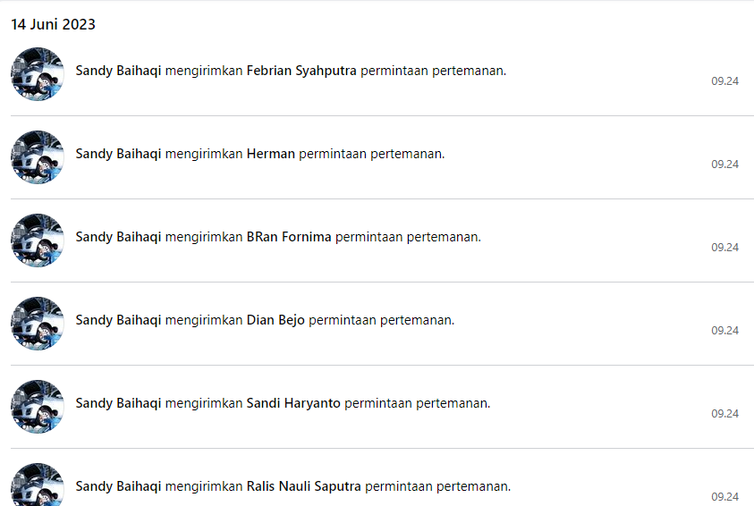
Task: Open profile picture in Sandi Haryanto request row
Action: pos(38,407)
